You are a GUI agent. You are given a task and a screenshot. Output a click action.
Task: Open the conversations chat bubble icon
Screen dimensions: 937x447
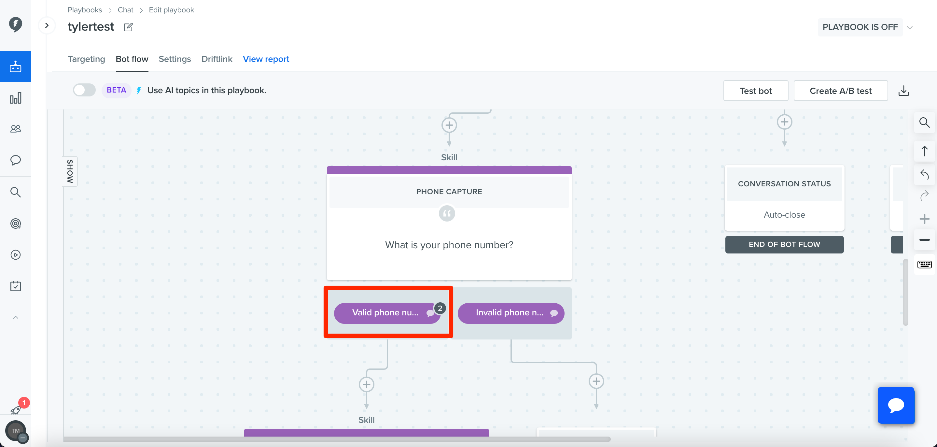click(15, 160)
